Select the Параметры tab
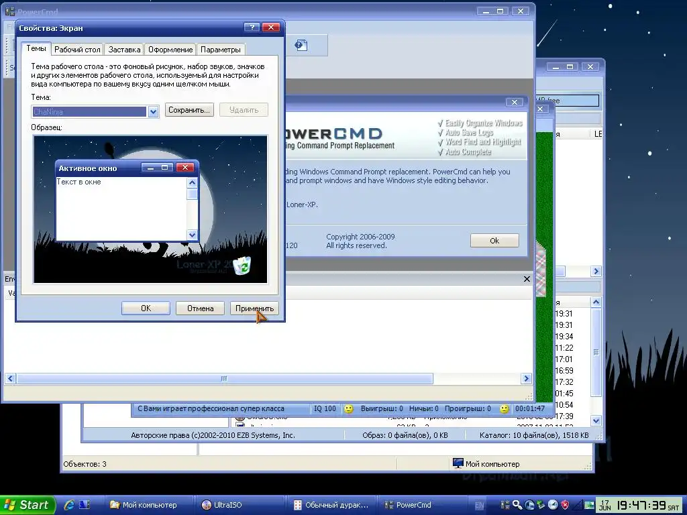 tap(220, 50)
